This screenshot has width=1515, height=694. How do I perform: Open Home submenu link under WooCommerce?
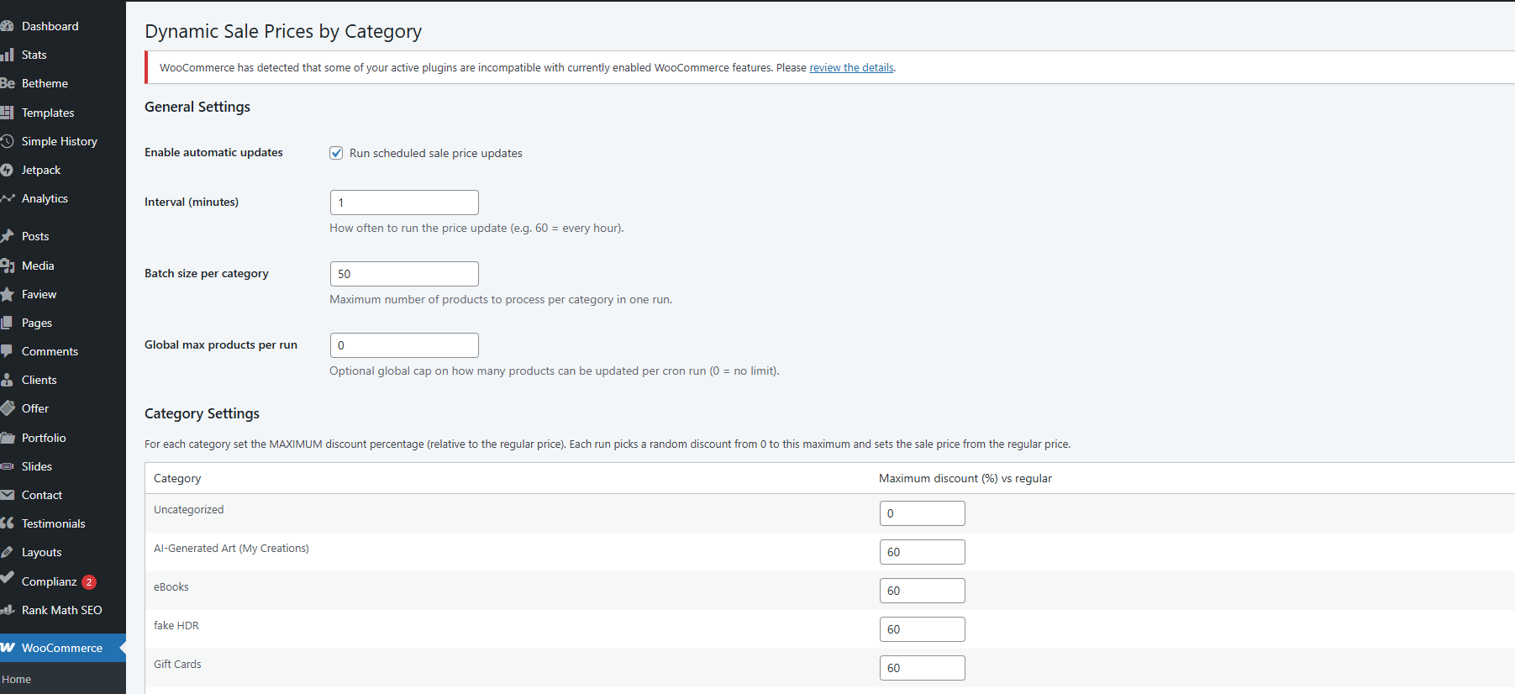click(x=17, y=679)
